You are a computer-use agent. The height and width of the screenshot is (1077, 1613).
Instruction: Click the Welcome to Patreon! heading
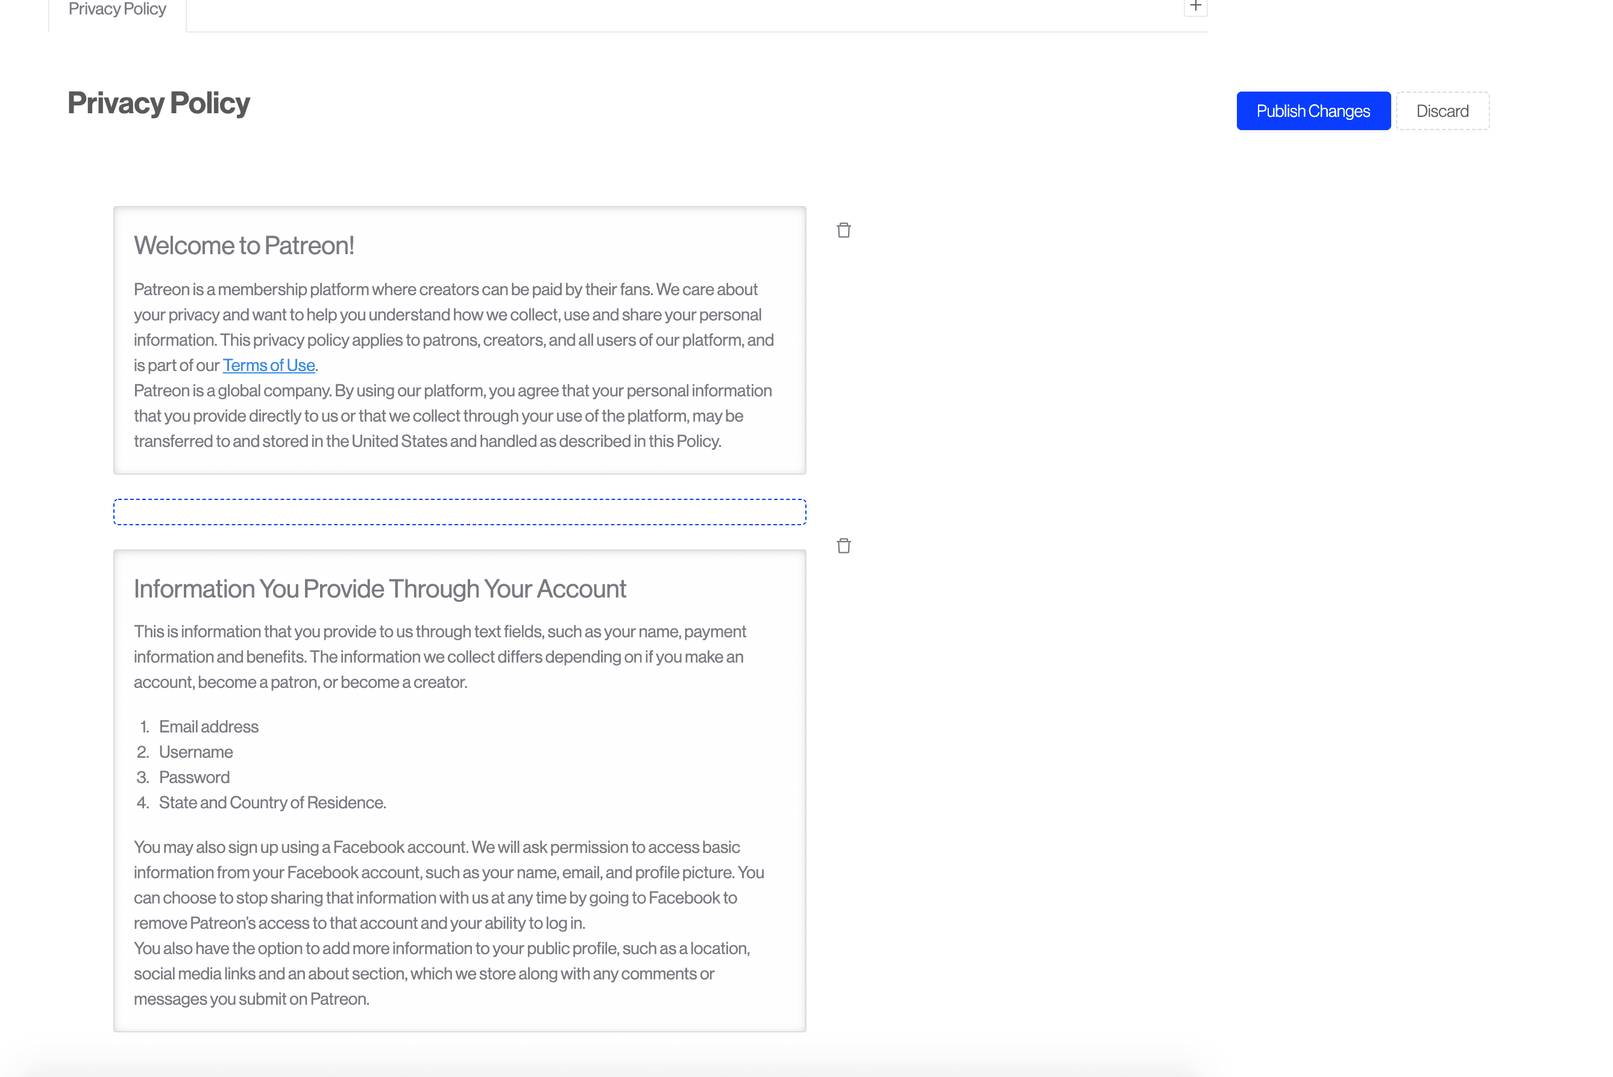[244, 246]
